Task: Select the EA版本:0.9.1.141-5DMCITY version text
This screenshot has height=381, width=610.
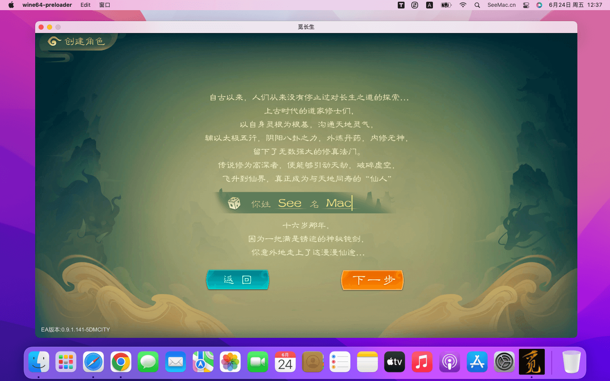Action: pos(75,329)
